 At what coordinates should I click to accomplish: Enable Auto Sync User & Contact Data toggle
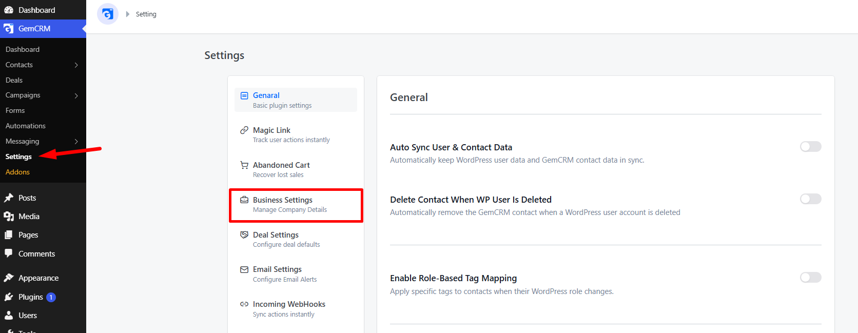811,147
